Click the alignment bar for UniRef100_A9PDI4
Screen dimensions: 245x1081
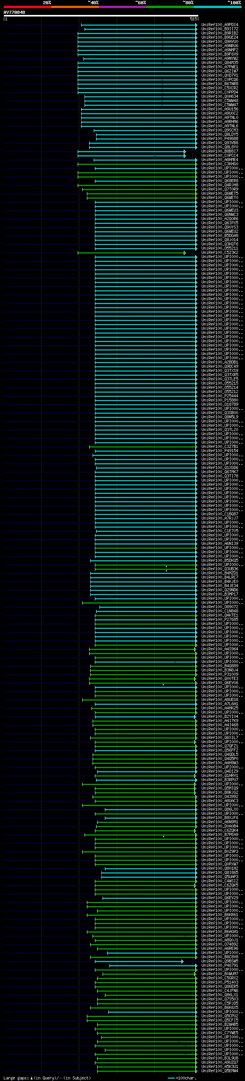(x=139, y=25)
